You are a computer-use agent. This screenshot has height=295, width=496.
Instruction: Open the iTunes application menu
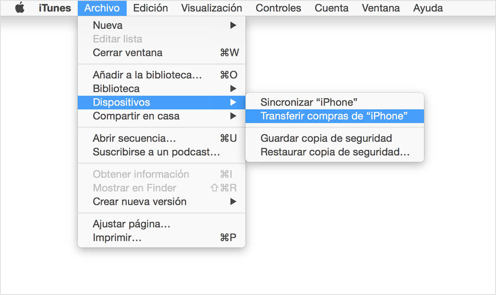pos(55,8)
